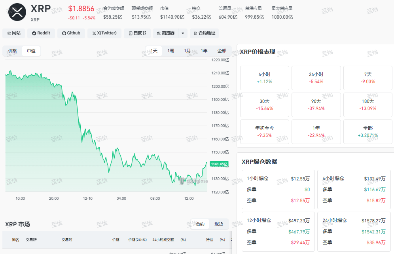The image size is (394, 254).
Task: Open the 浏览器 explorer button
Action: click(166, 33)
